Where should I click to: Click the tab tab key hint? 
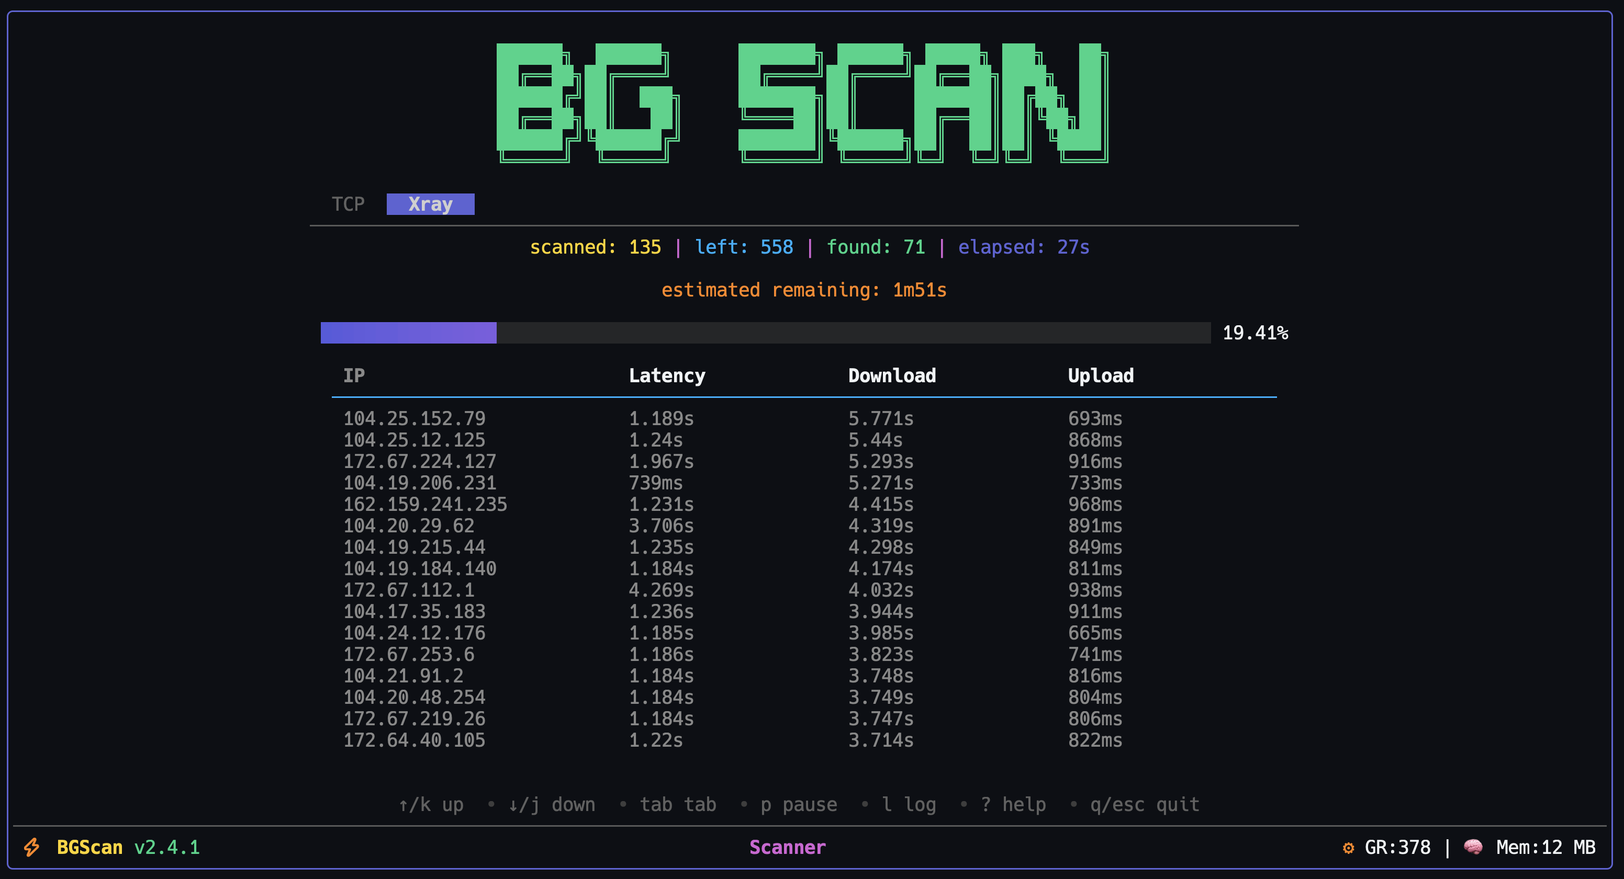(678, 804)
